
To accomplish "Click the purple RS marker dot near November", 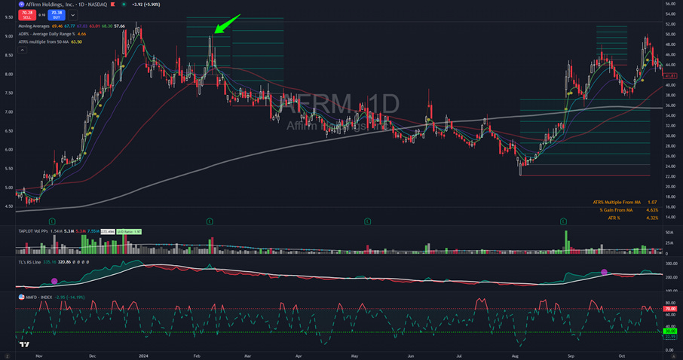I will click(x=54, y=281).
